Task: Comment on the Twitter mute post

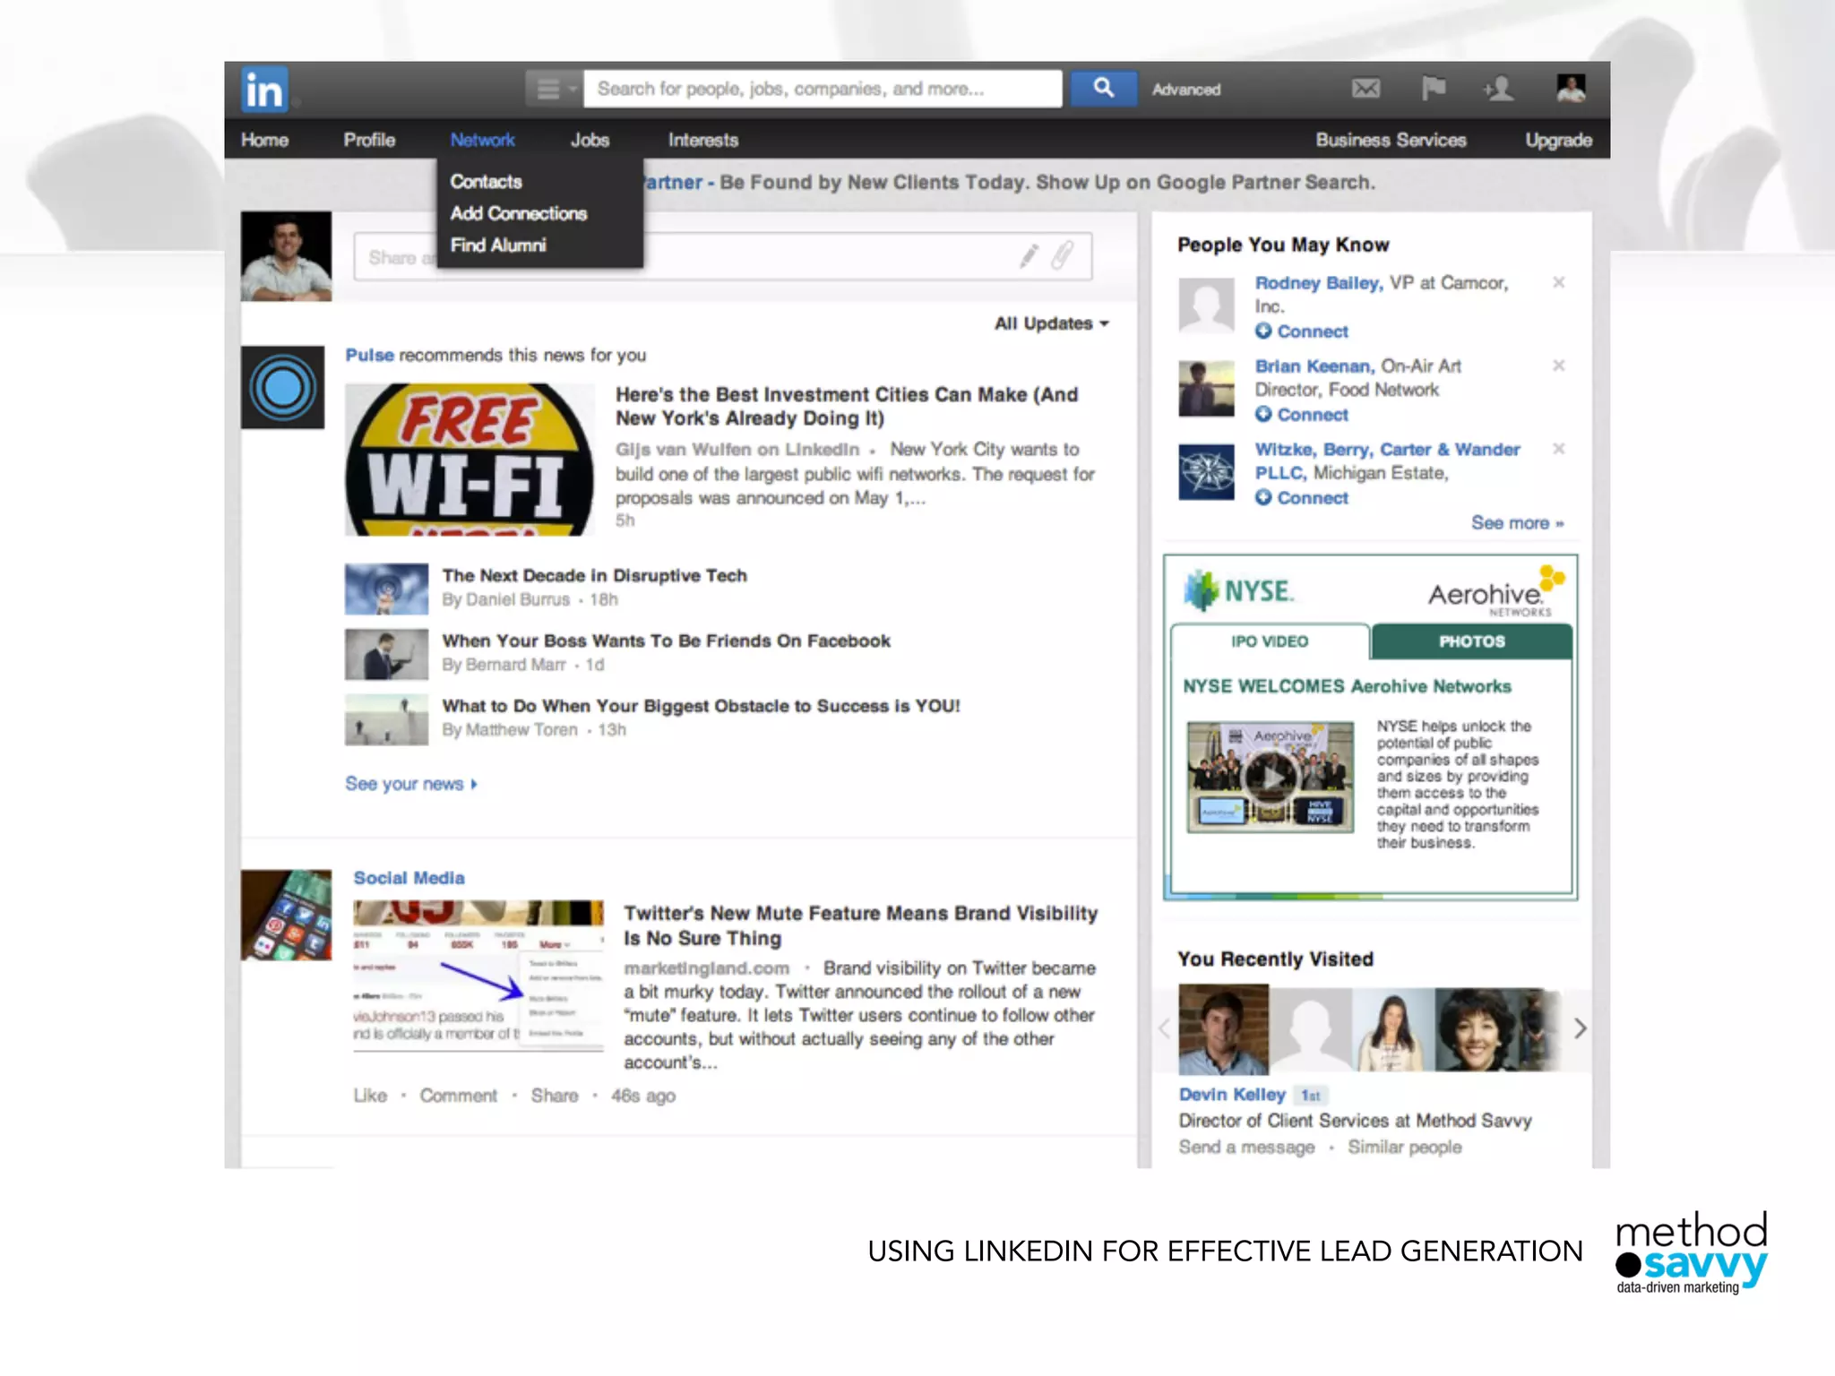Action: click(x=458, y=1096)
